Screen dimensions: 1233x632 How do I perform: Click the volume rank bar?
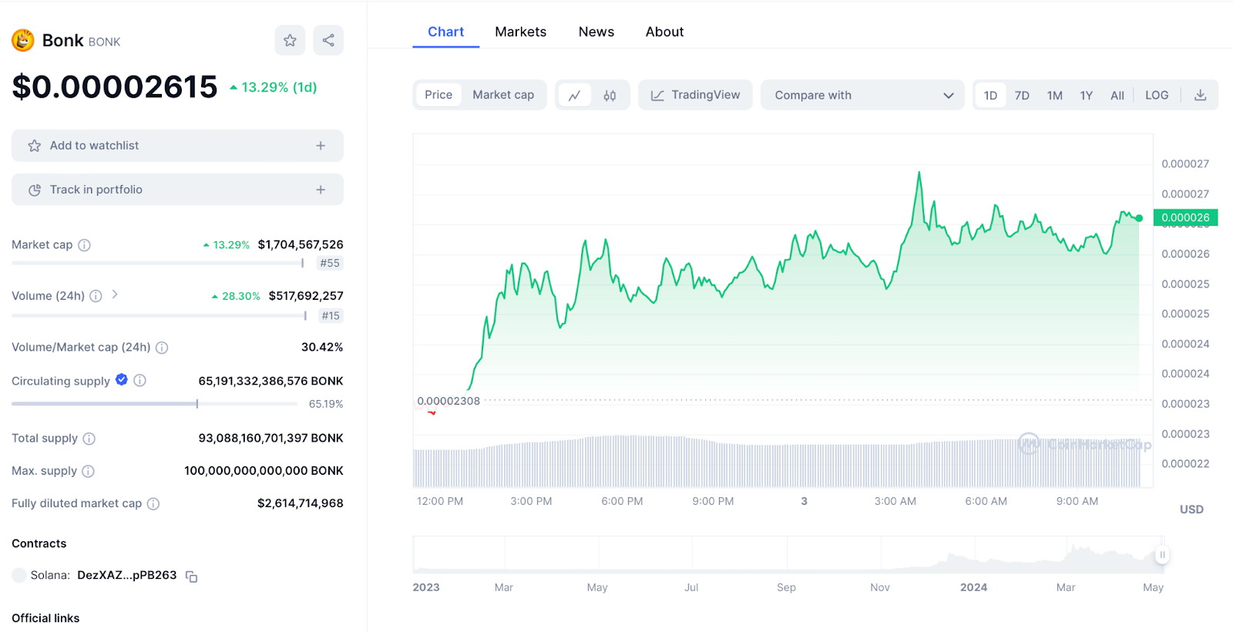(160, 315)
